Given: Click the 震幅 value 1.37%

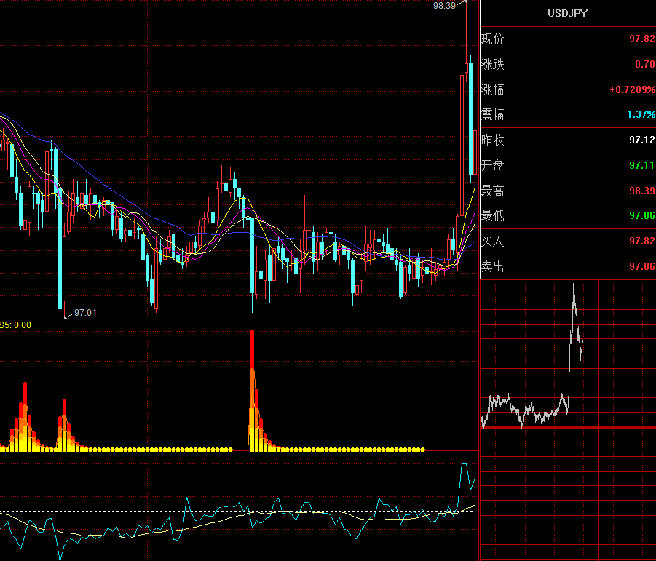Looking at the screenshot, I should click(x=641, y=114).
